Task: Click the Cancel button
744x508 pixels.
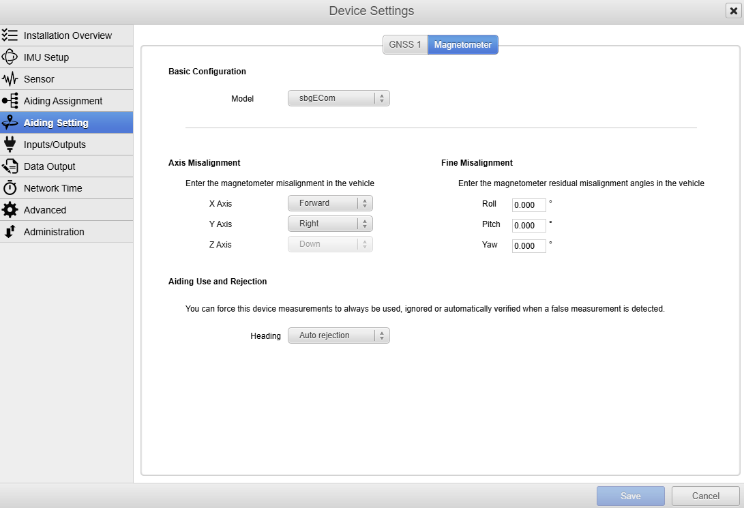Action: coord(705,496)
